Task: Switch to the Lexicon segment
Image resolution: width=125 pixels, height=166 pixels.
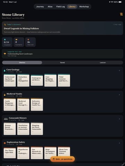Action: [x=103, y=63]
